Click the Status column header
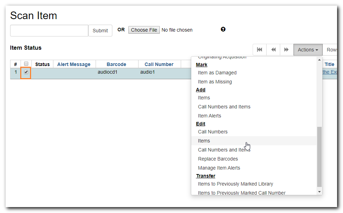 pyautogui.click(x=43, y=64)
